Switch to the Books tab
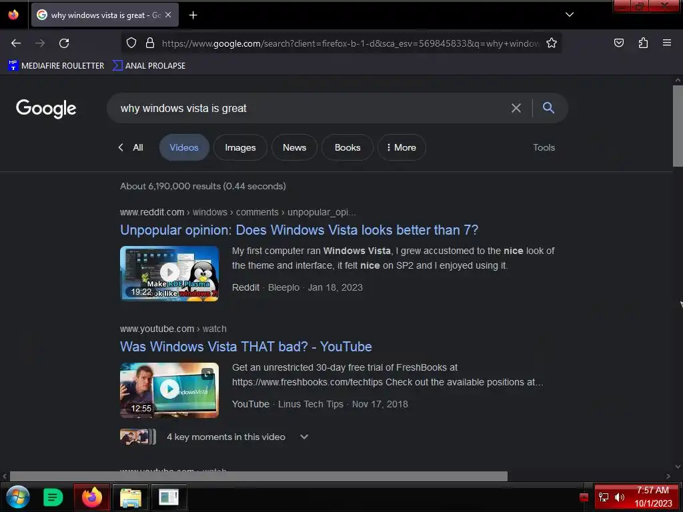 click(348, 147)
